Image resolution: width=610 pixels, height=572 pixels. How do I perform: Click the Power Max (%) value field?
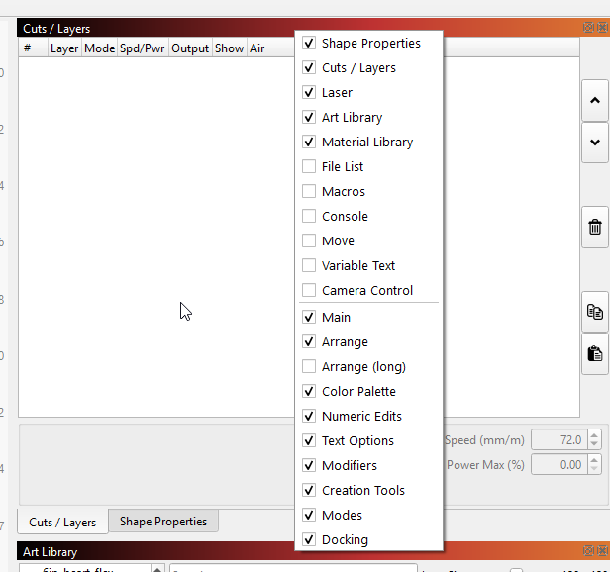(x=559, y=464)
